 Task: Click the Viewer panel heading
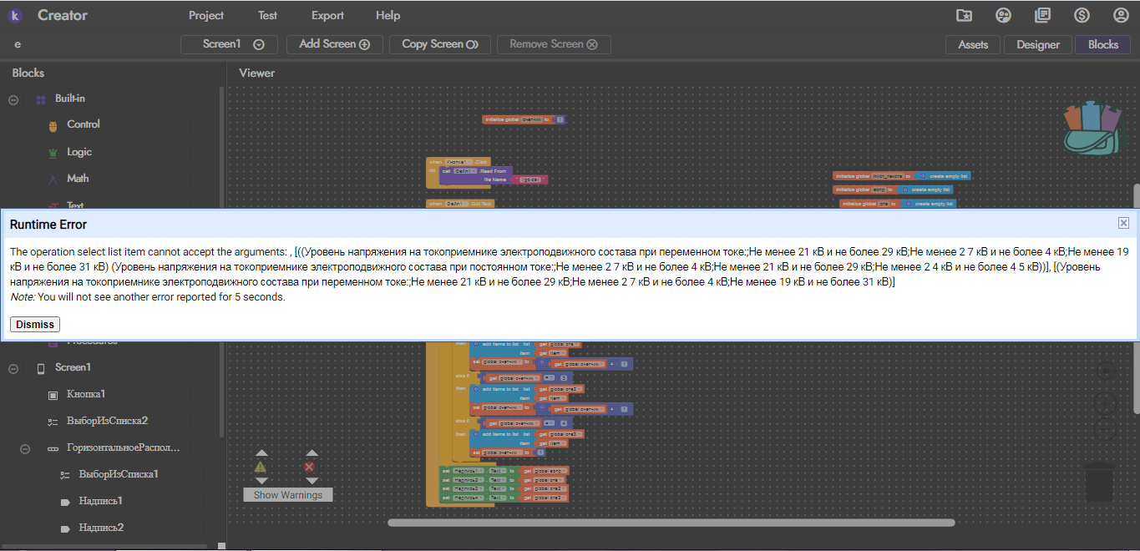(x=256, y=73)
